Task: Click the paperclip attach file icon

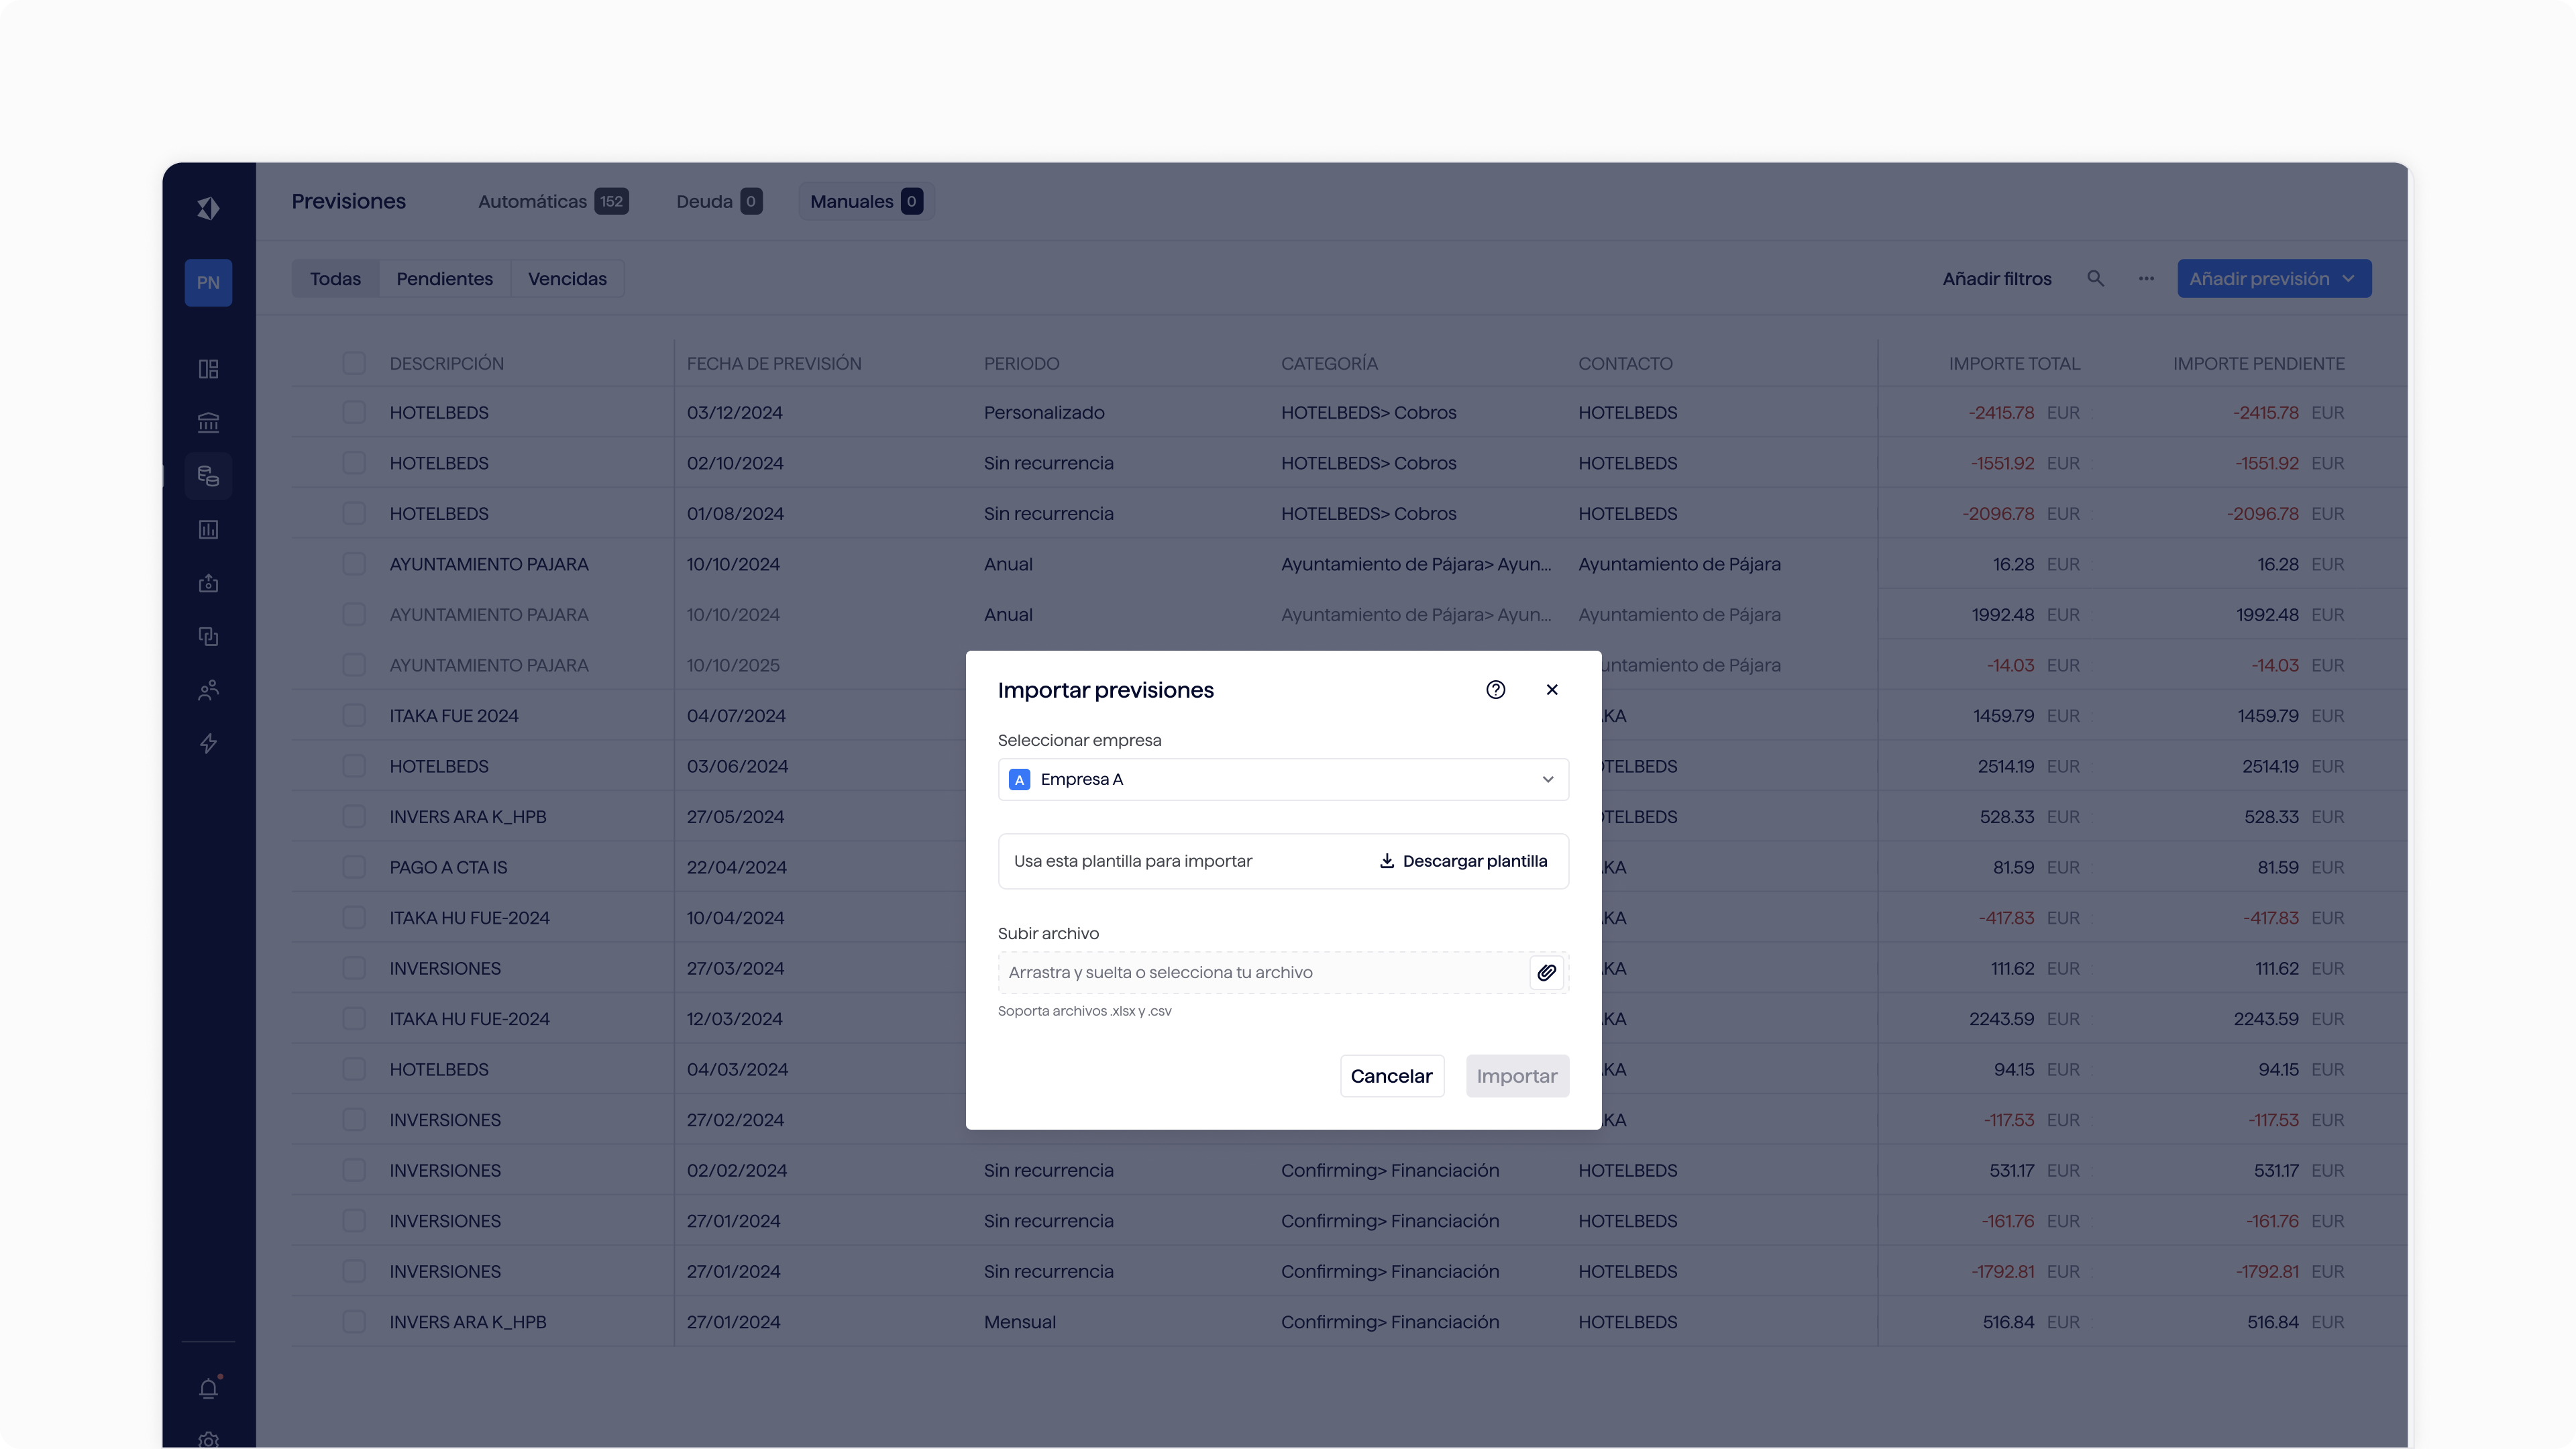Action: pos(1546,972)
